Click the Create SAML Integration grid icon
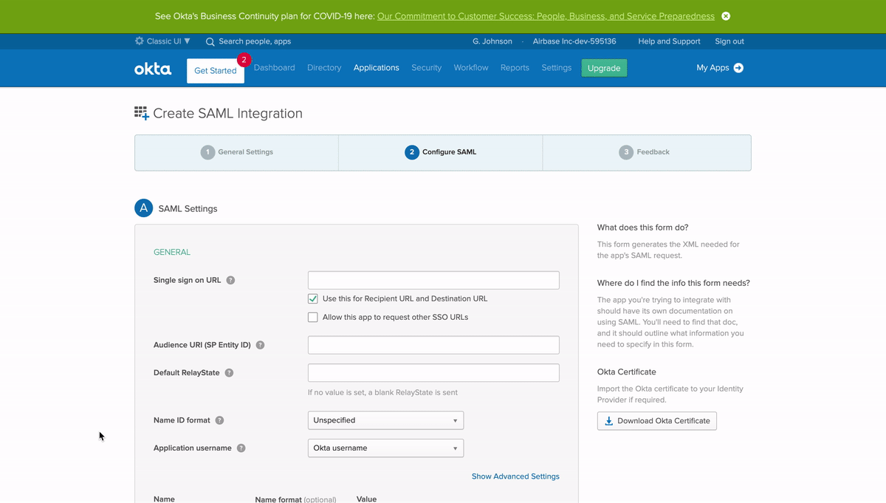This screenshot has height=503, width=886. pos(142,113)
